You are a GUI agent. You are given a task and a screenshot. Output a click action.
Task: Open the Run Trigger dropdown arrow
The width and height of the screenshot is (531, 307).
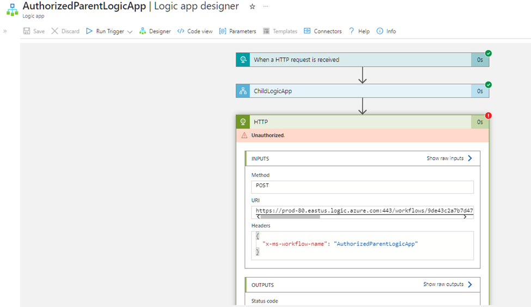[130, 32]
